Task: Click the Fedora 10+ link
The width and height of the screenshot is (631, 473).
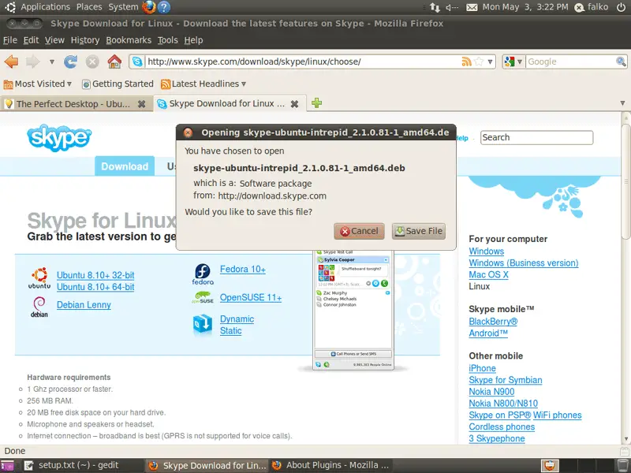Action: [x=243, y=269]
